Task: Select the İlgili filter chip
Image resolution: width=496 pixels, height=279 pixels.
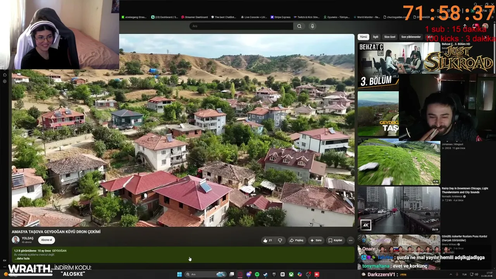Action: pyautogui.click(x=375, y=37)
